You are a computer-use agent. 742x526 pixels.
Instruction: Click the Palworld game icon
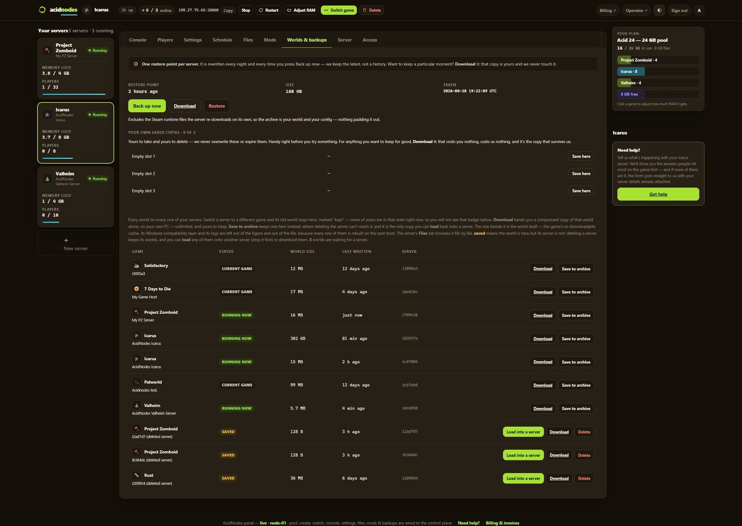pyautogui.click(x=136, y=382)
